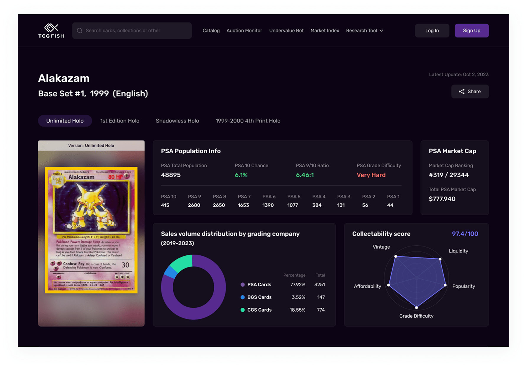Click the blue BGS Cards legend dot

(x=243, y=297)
